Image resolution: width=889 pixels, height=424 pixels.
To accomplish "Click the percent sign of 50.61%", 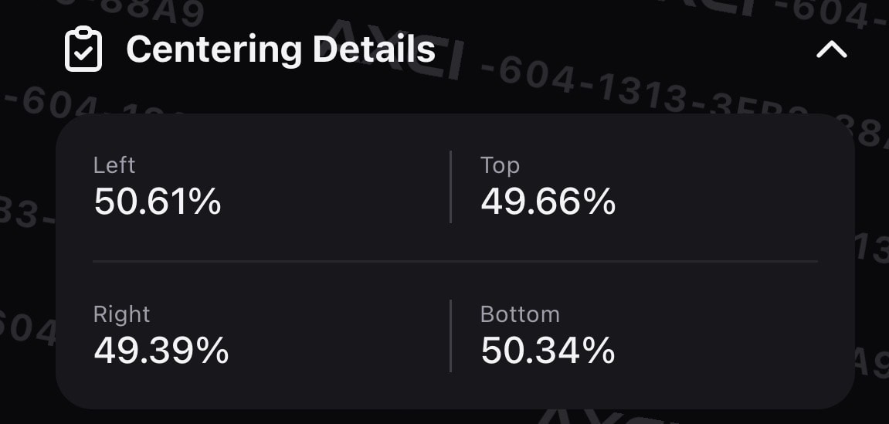I will click(x=203, y=202).
